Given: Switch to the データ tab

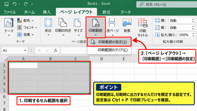Looking at the screenshot, I should point(126,12).
